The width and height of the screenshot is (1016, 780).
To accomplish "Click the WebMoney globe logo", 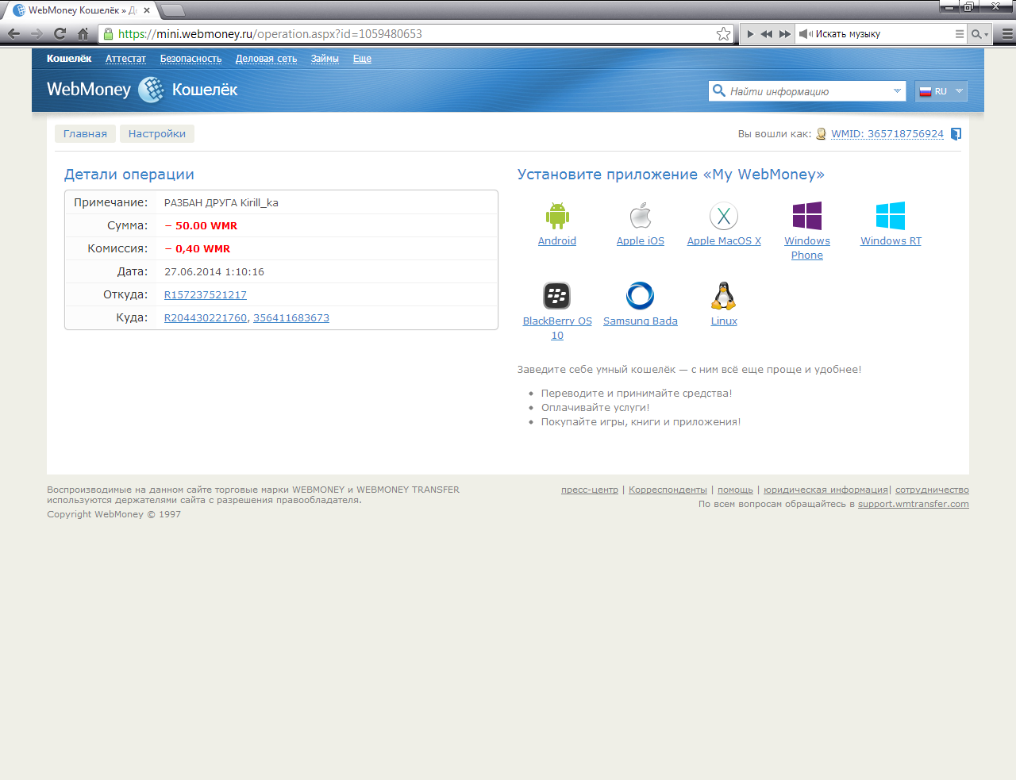I will click(x=151, y=90).
